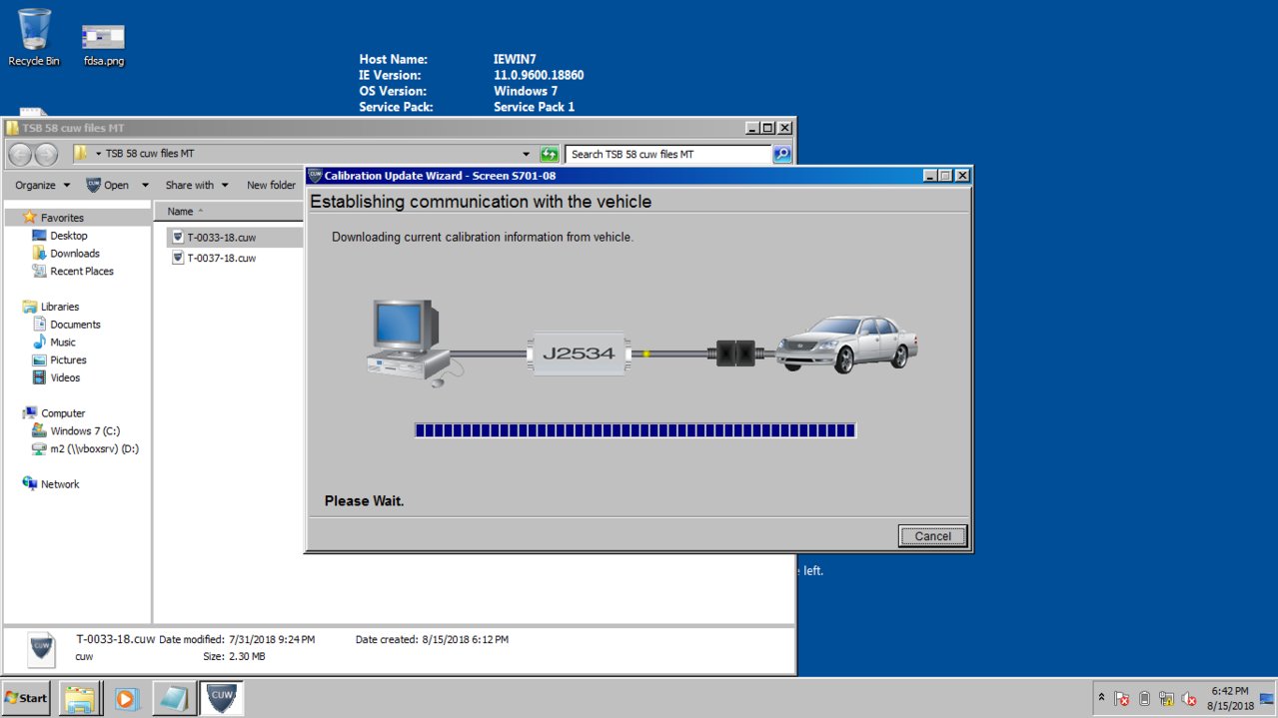1278x718 pixels.
Task: Select the T-0037-18.cuw file name
Action: pos(222,258)
